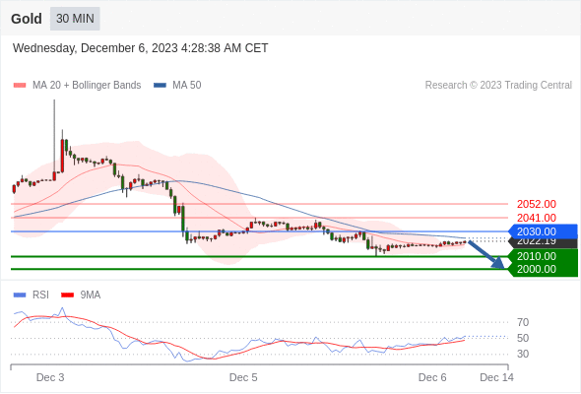Image resolution: width=581 pixels, height=394 pixels.
Task: Click the Dec 3 date axis label
Action: (x=50, y=377)
